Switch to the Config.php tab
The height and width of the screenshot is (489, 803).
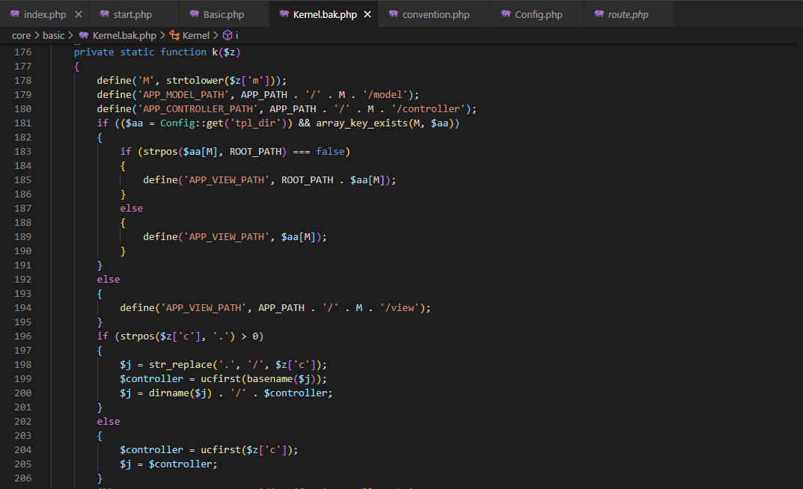click(537, 14)
